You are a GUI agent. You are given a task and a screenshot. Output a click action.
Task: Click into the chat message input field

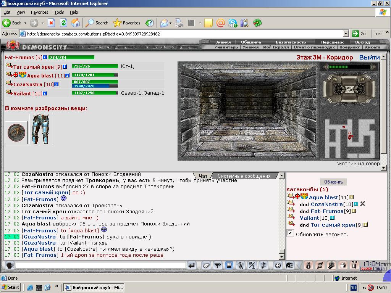click(x=100, y=266)
